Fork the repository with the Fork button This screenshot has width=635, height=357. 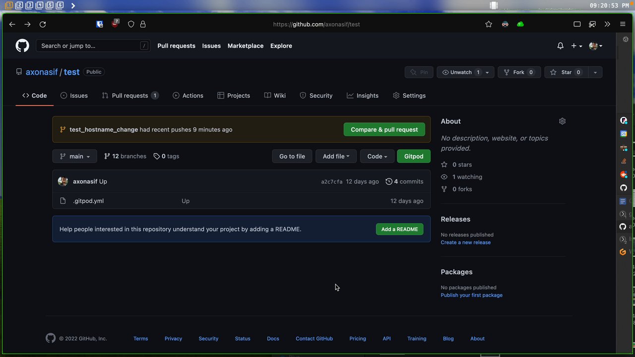(519, 72)
